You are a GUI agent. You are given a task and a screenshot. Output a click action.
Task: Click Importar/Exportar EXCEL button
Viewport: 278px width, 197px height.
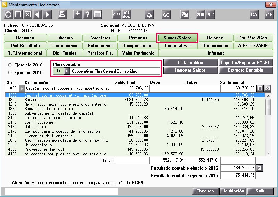[x=246, y=63]
